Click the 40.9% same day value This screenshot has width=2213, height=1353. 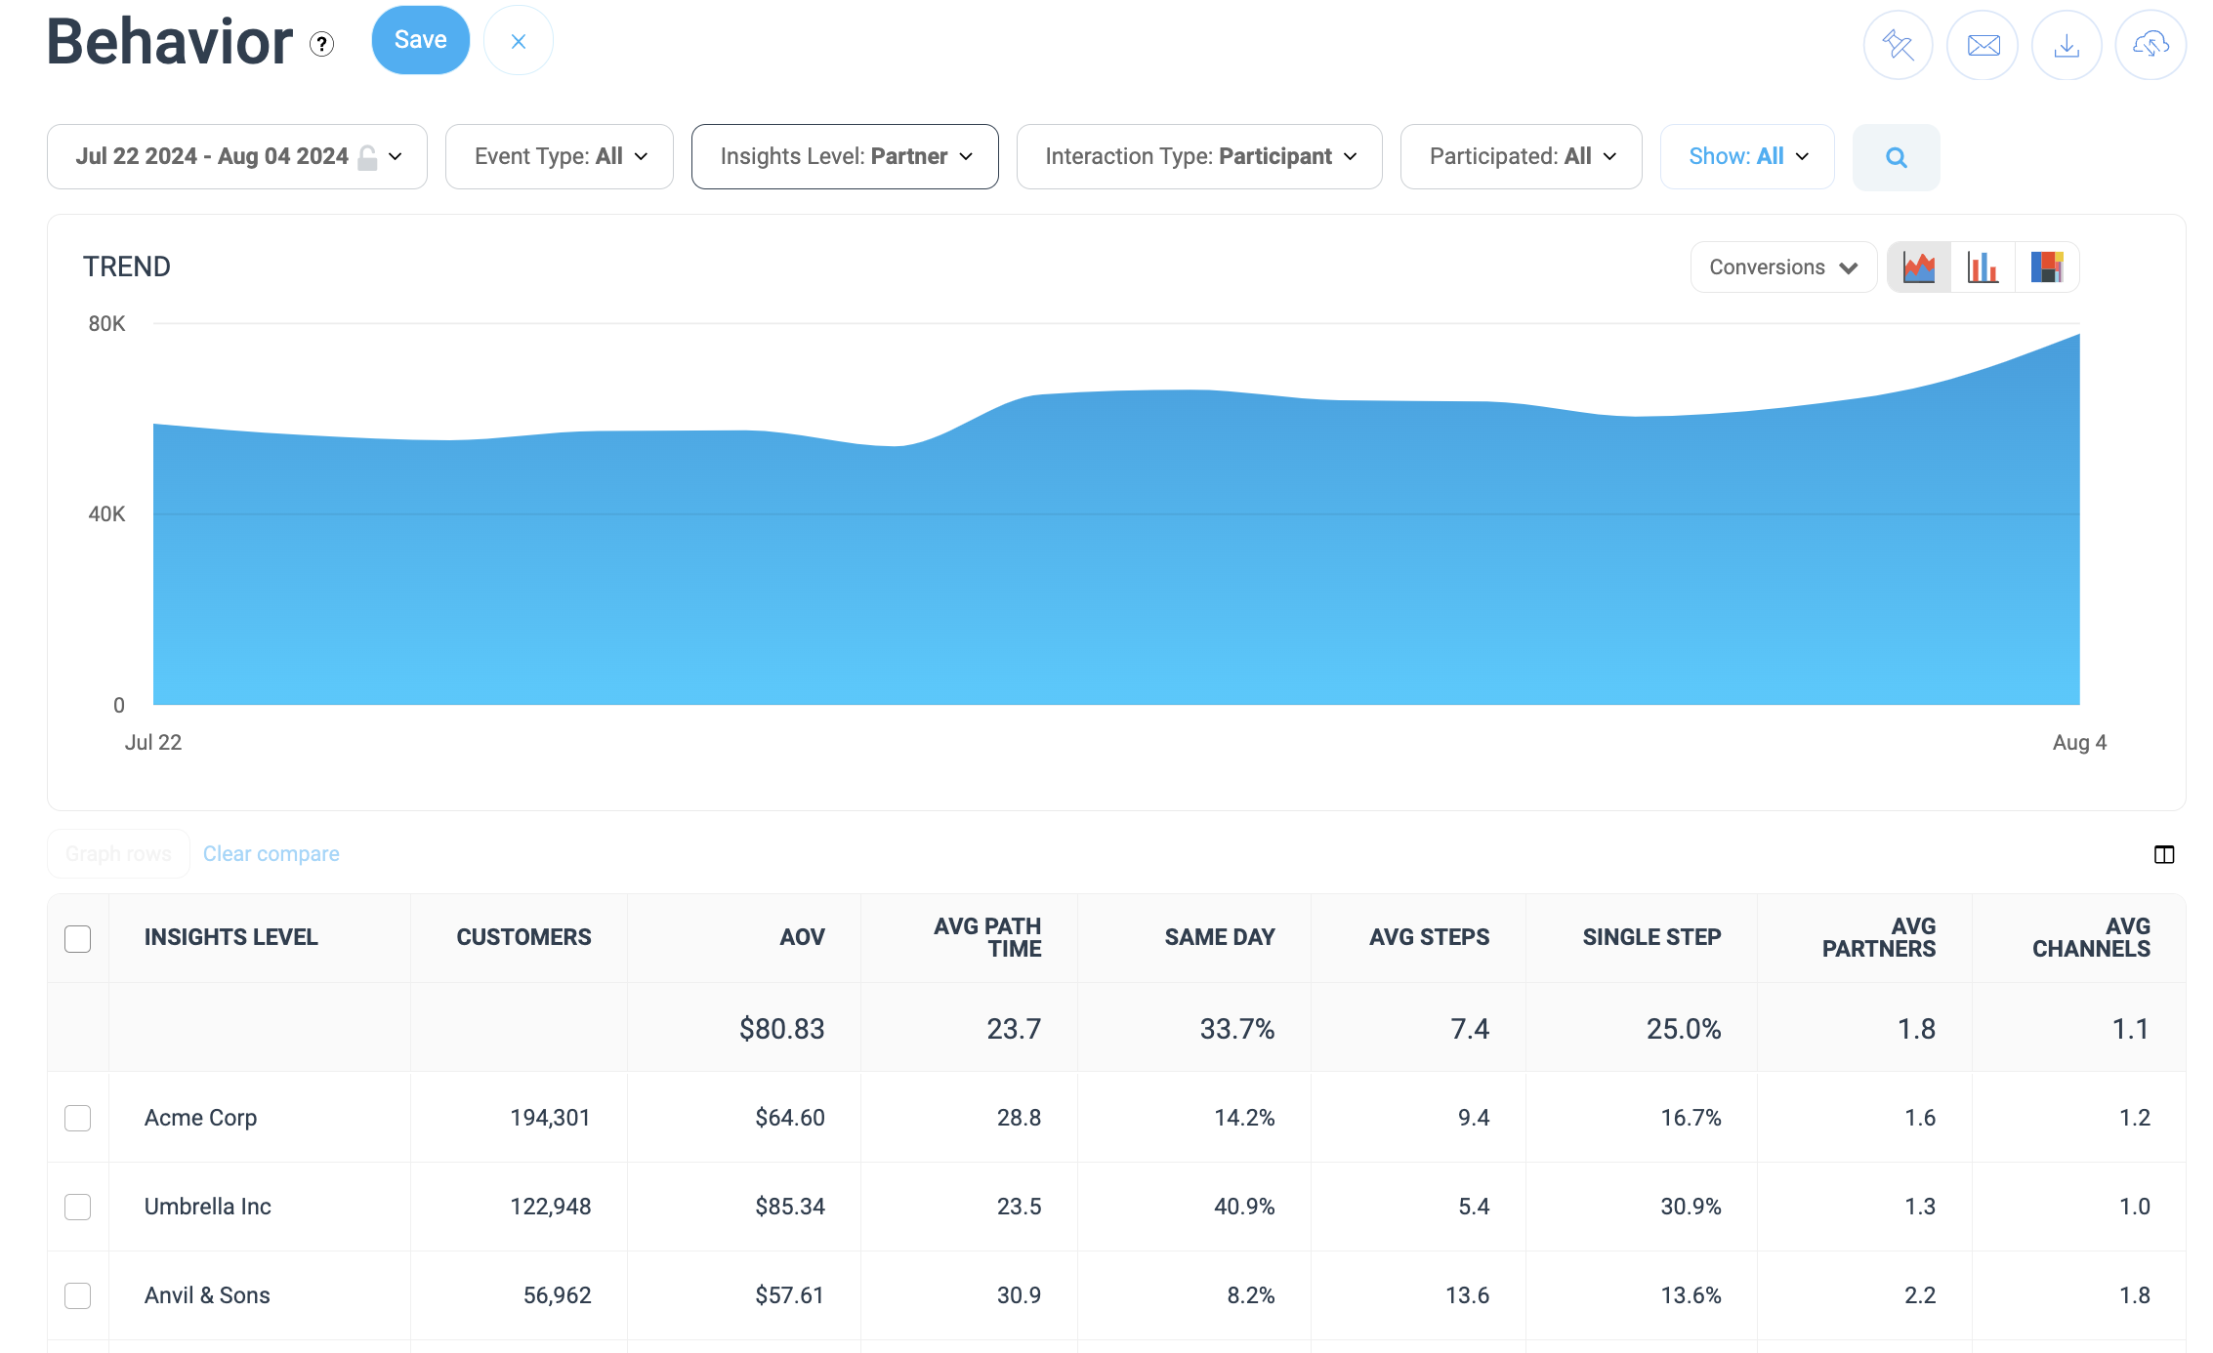click(1244, 1207)
